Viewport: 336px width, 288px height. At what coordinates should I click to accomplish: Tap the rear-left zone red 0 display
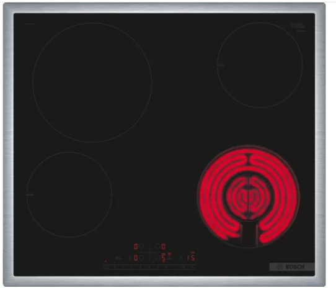point(136,246)
